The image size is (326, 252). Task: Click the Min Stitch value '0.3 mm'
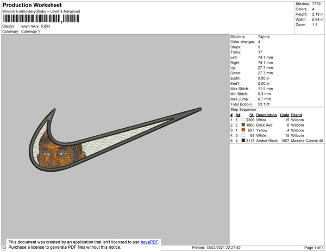pos(264,94)
